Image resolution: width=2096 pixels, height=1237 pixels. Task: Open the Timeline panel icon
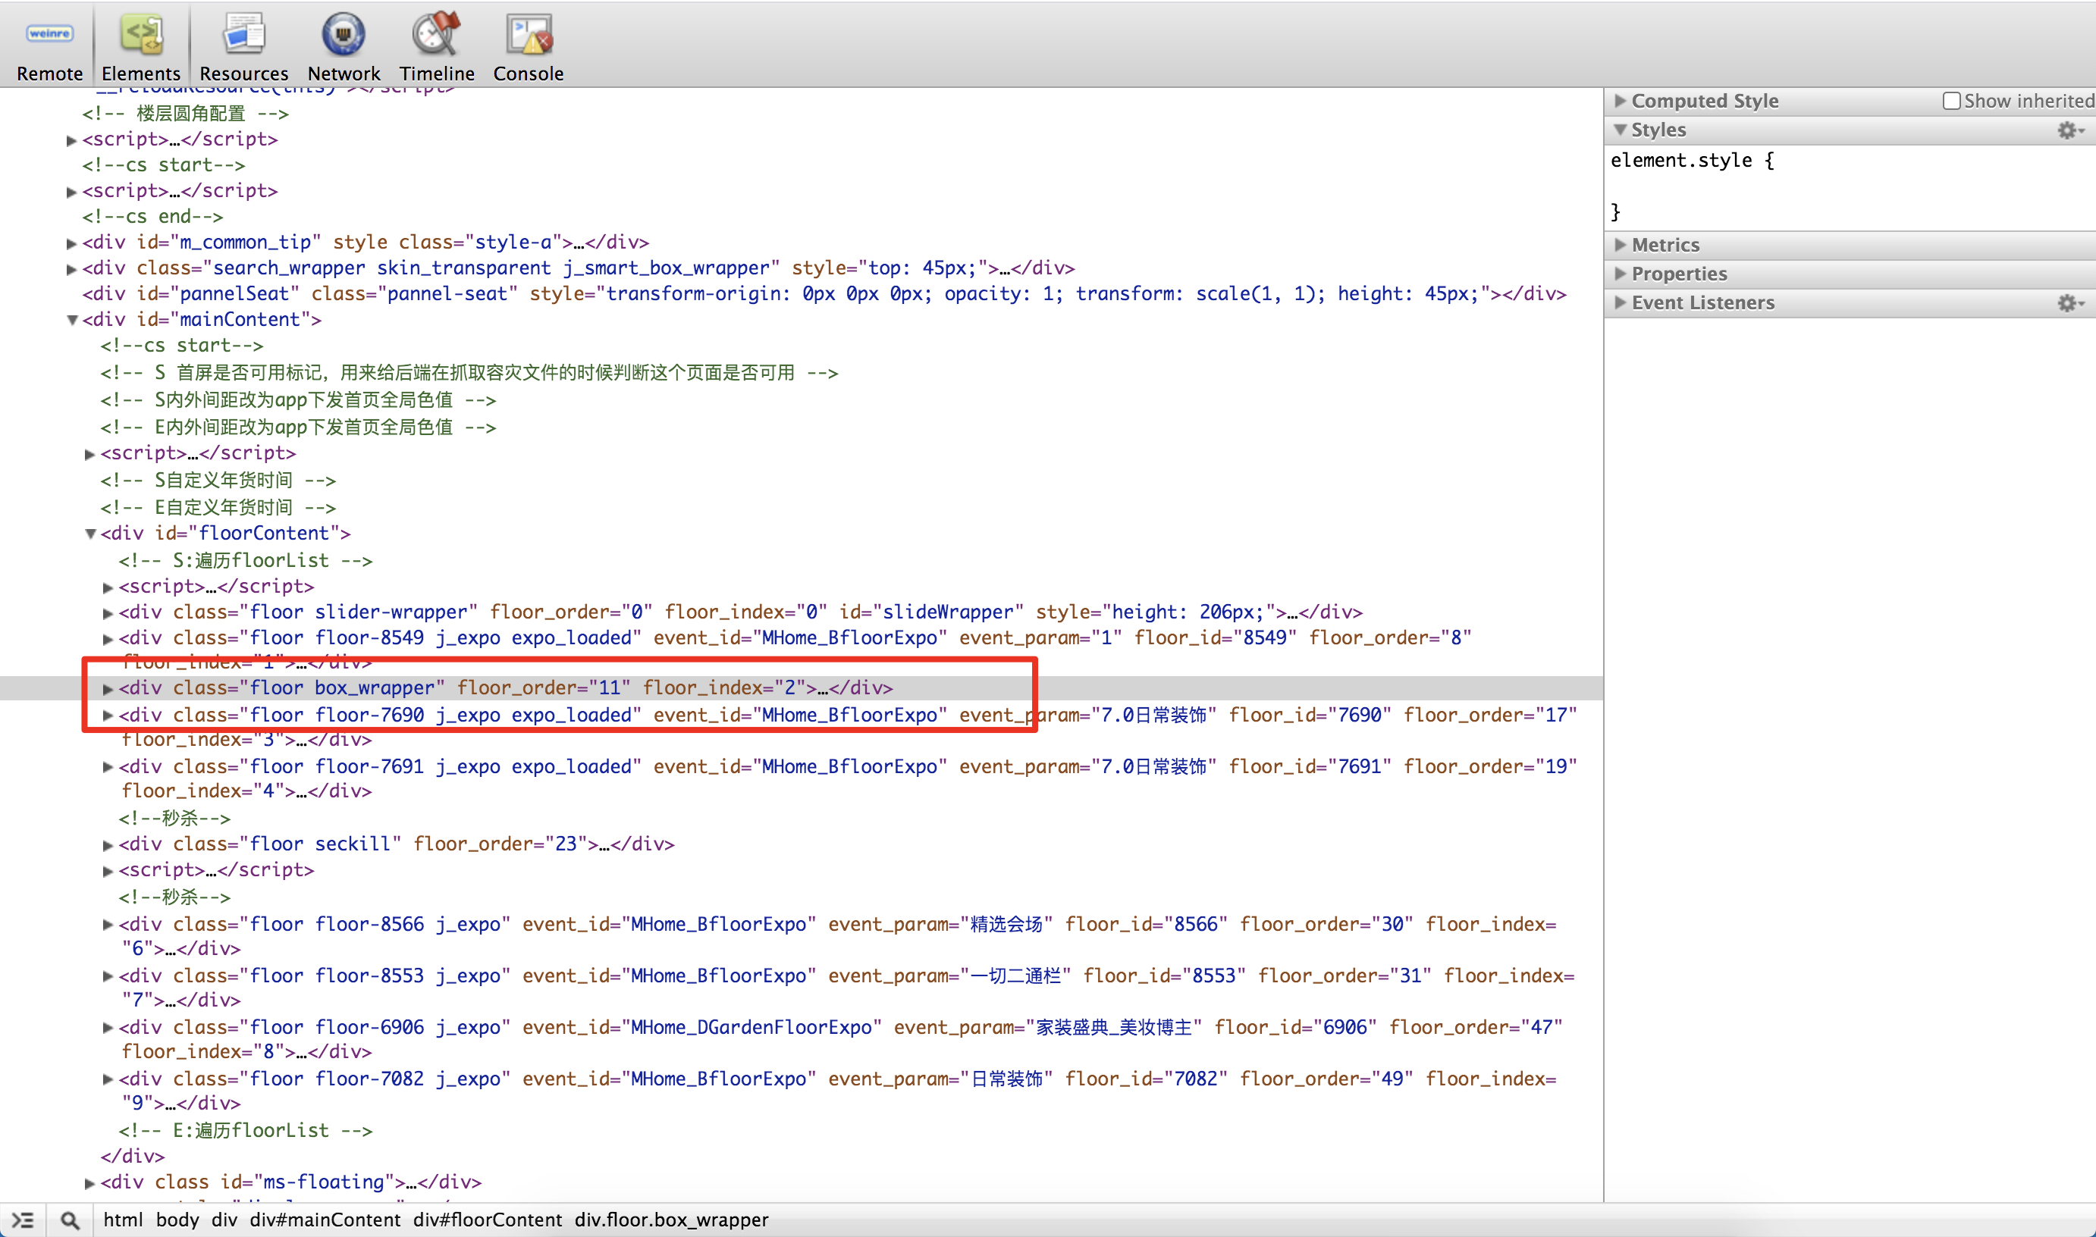pyautogui.click(x=436, y=35)
